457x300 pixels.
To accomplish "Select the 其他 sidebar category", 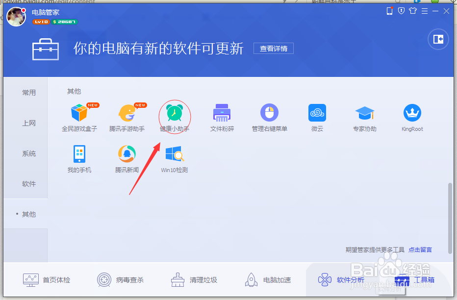I will [x=29, y=214].
